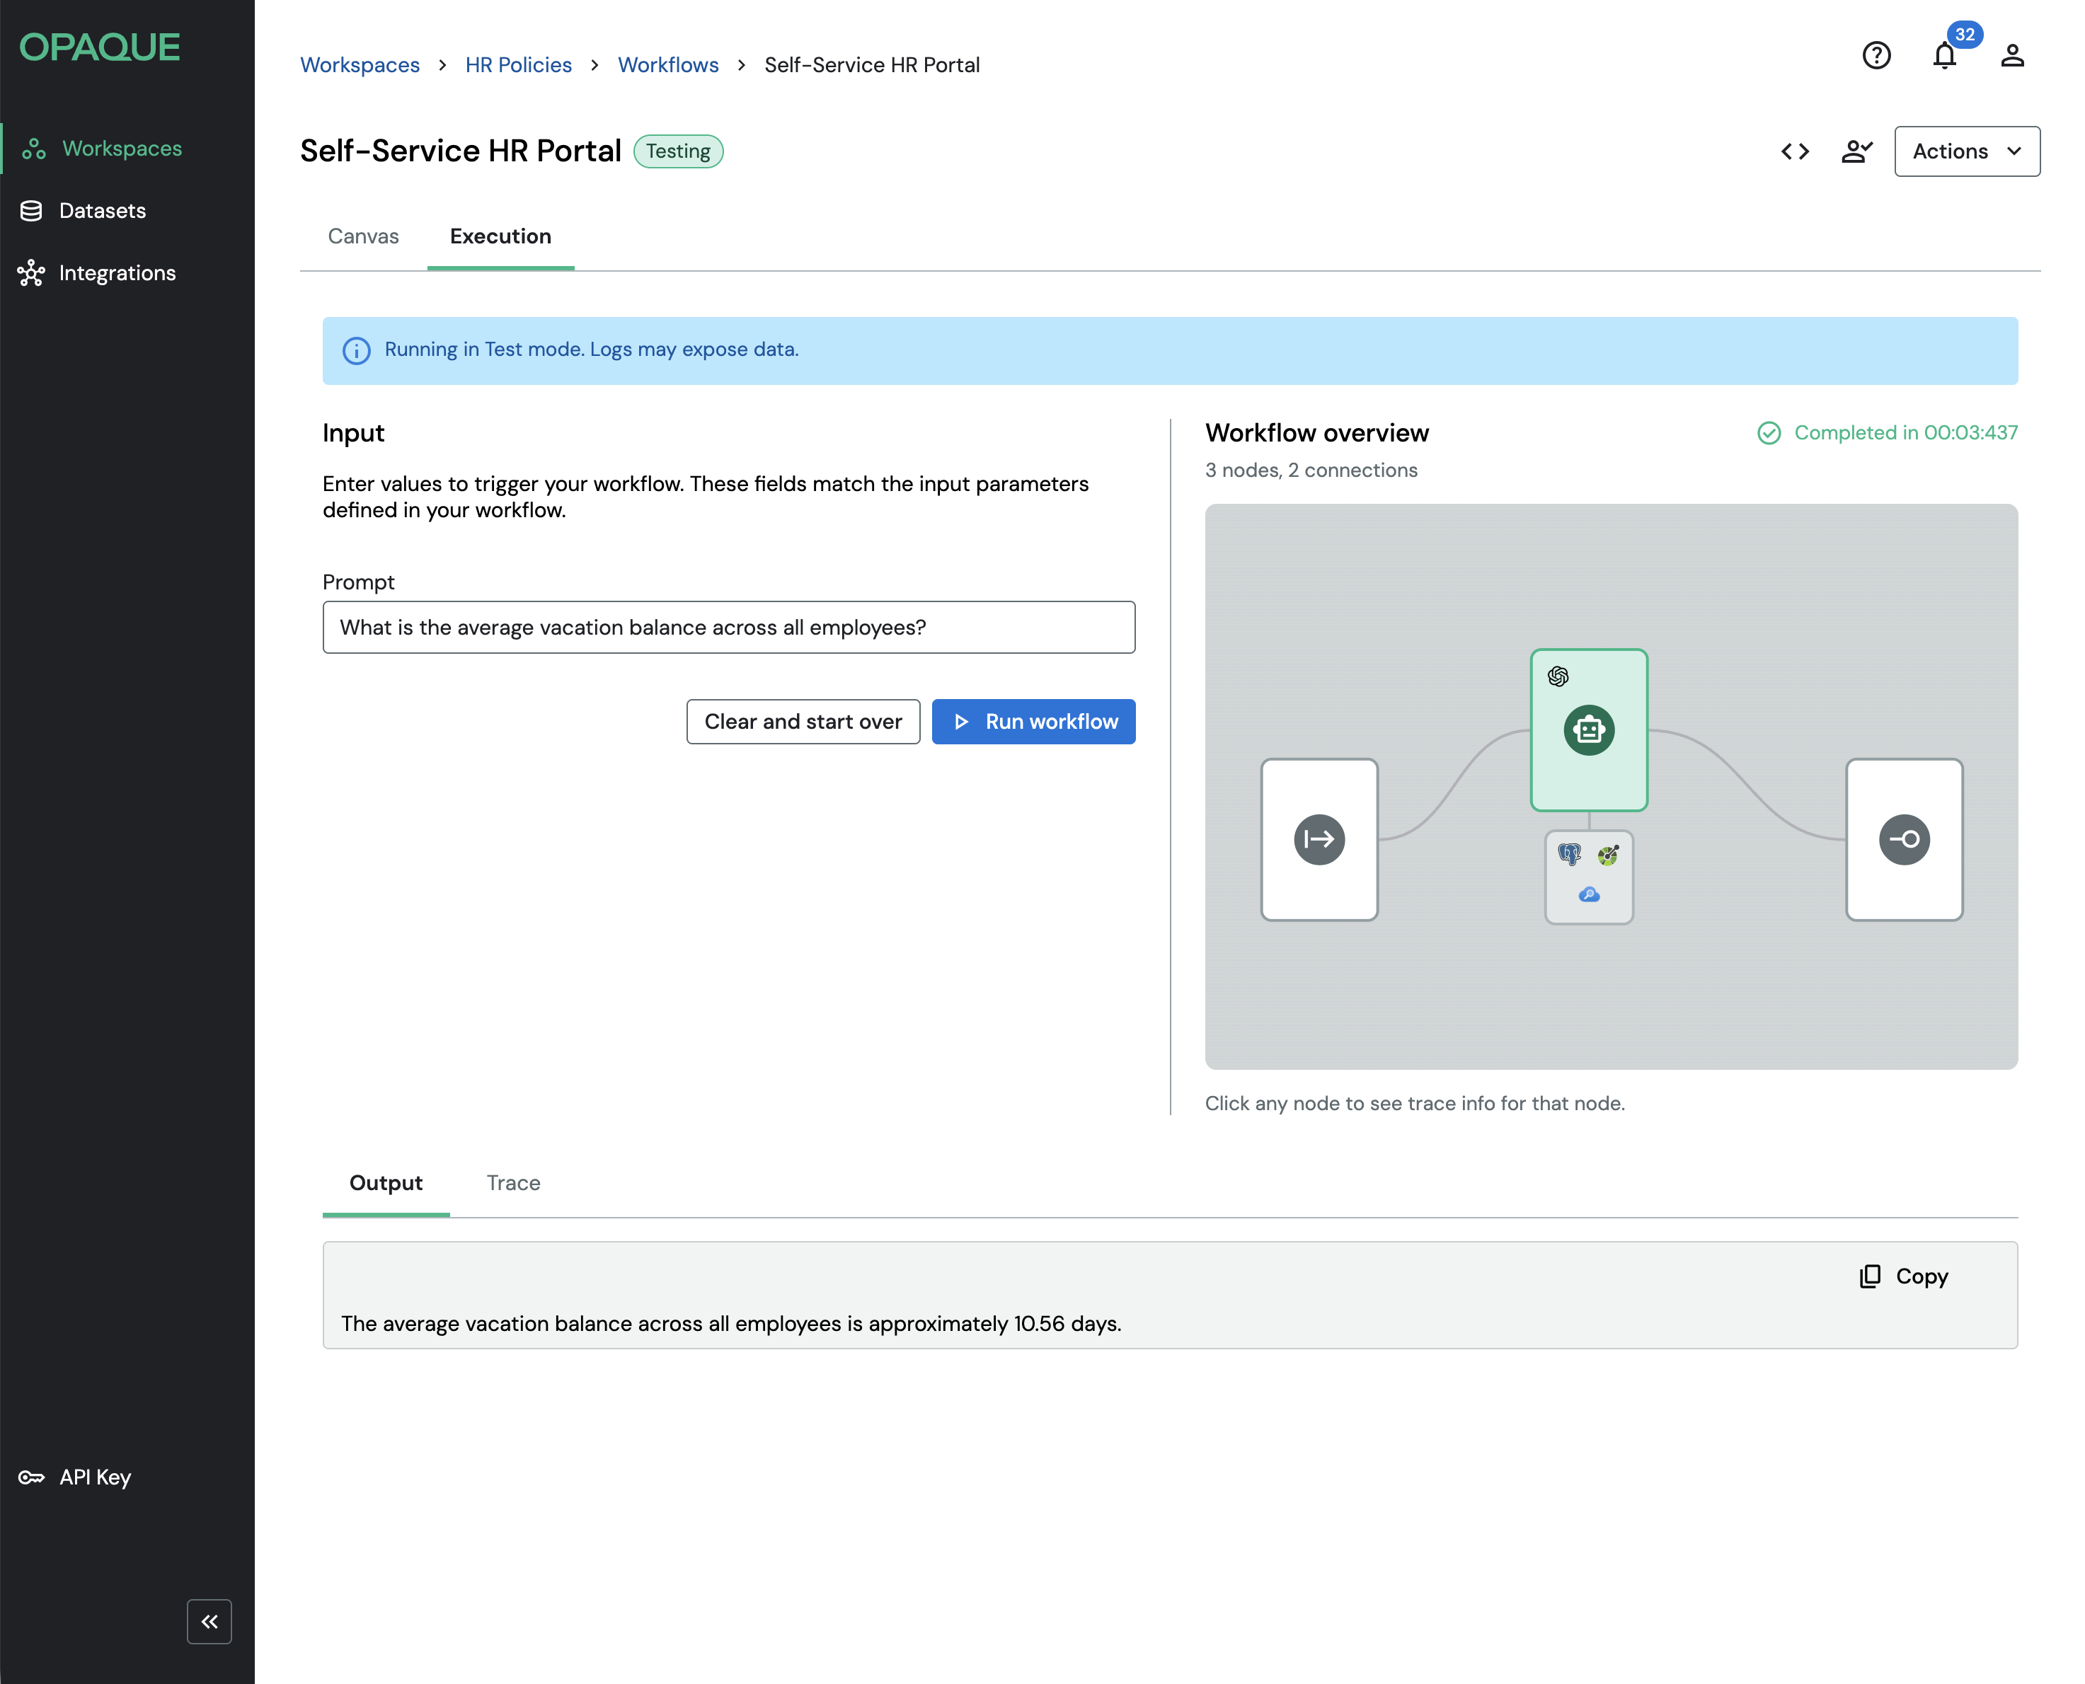Viewport: 2085px width, 1684px height.
Task: Select the output node in the workflow overview
Action: point(1904,839)
